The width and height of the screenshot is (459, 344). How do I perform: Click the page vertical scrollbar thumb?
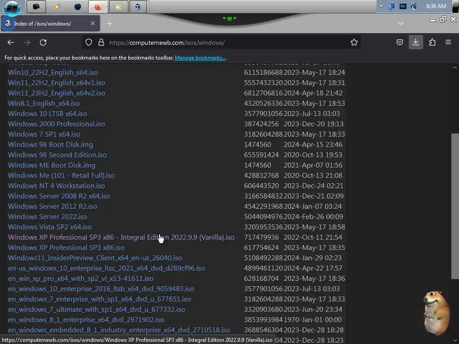tap(455, 206)
